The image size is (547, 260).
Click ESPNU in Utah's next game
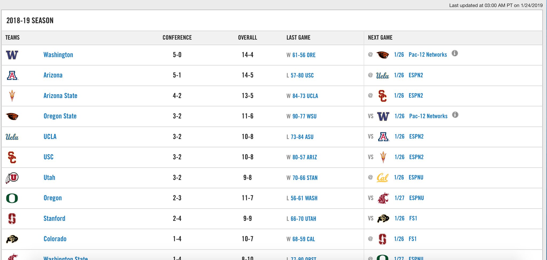tap(416, 177)
